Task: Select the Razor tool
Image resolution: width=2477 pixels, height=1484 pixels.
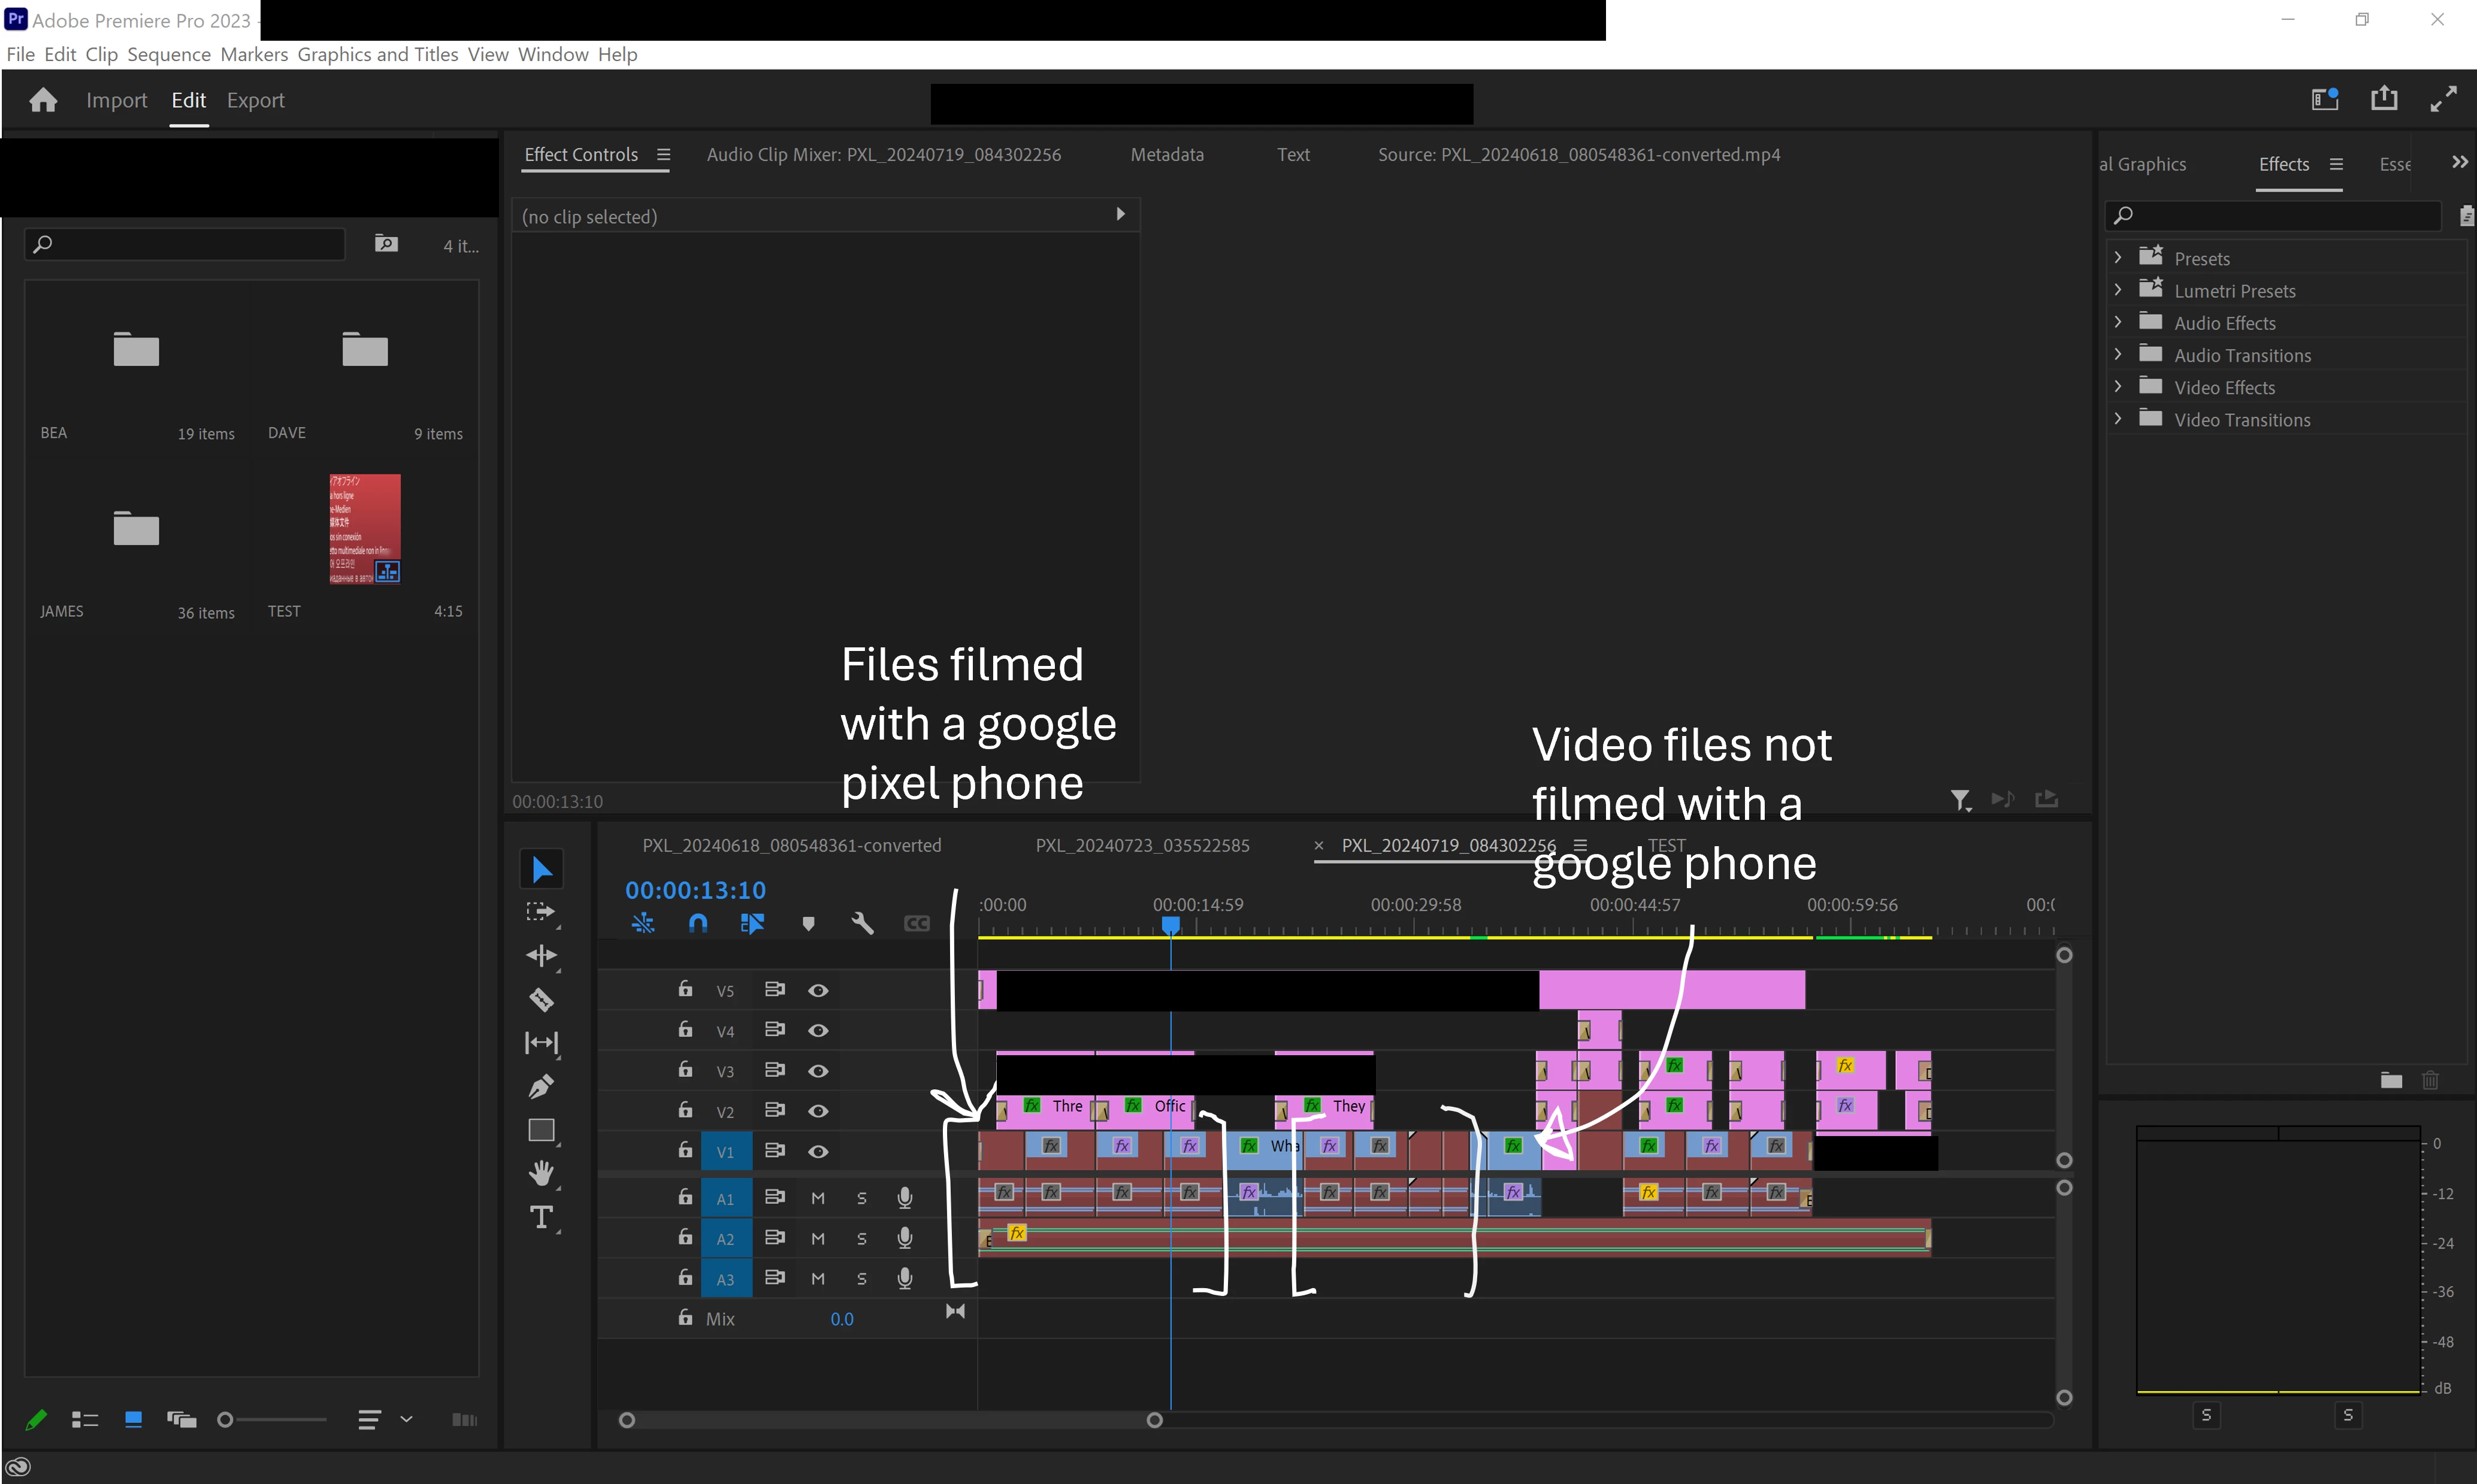Action: tap(541, 999)
